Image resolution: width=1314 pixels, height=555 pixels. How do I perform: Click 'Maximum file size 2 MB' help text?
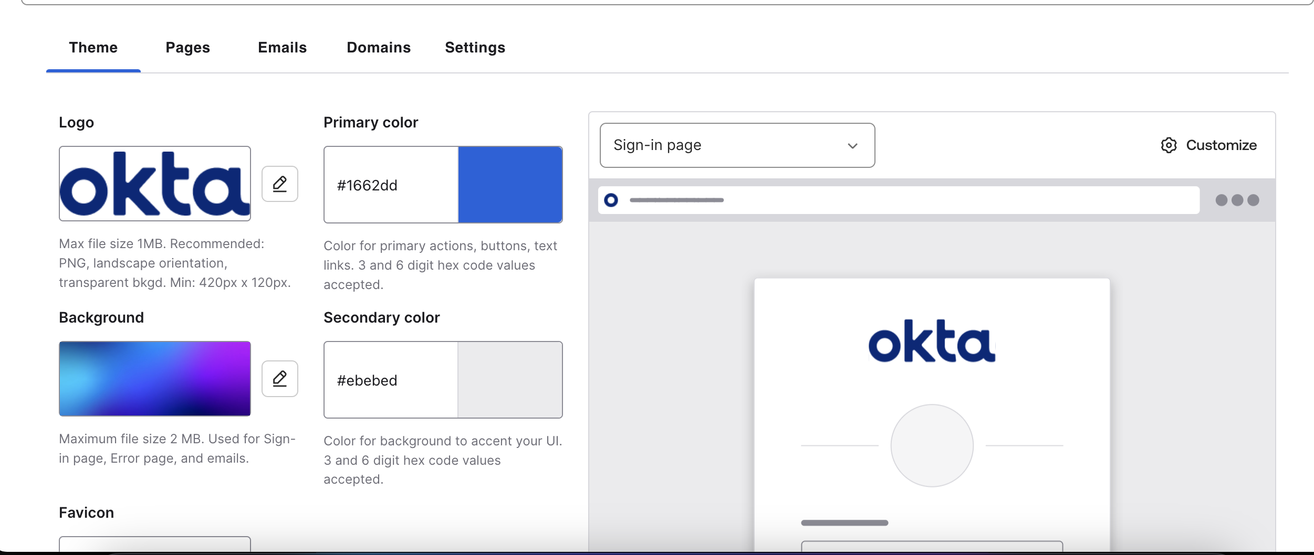point(178,449)
